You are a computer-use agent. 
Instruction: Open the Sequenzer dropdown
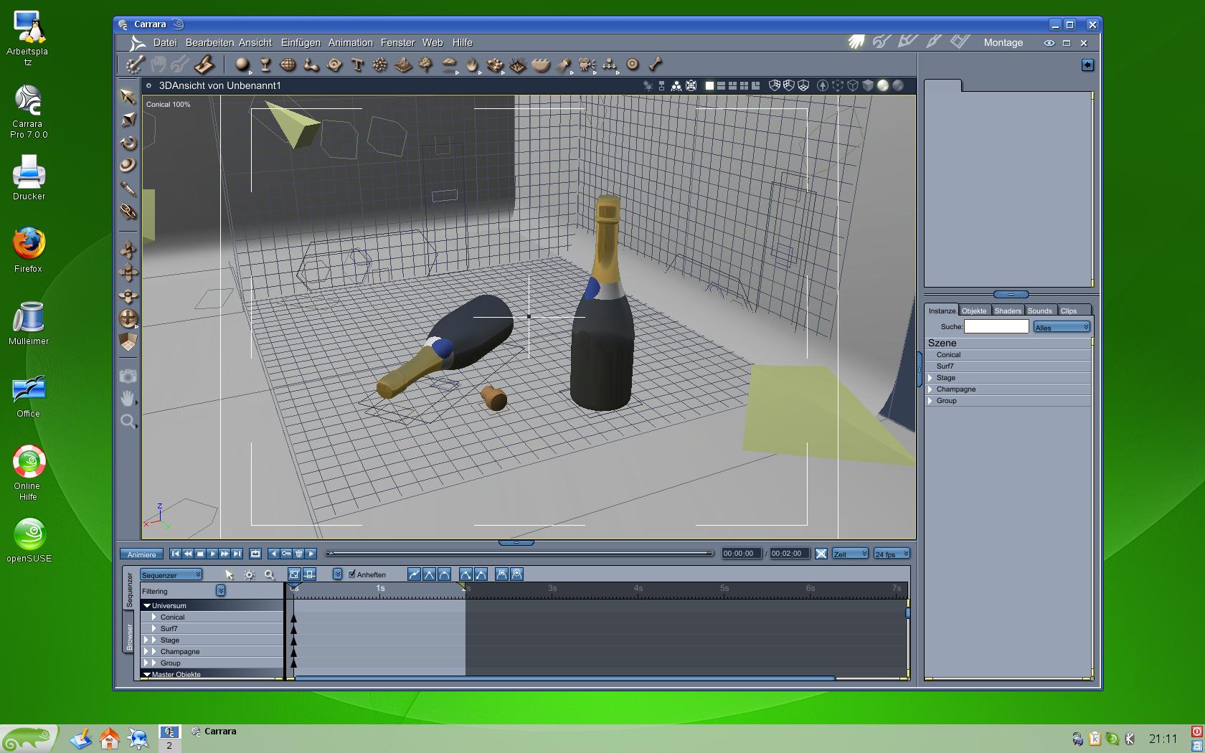point(171,575)
